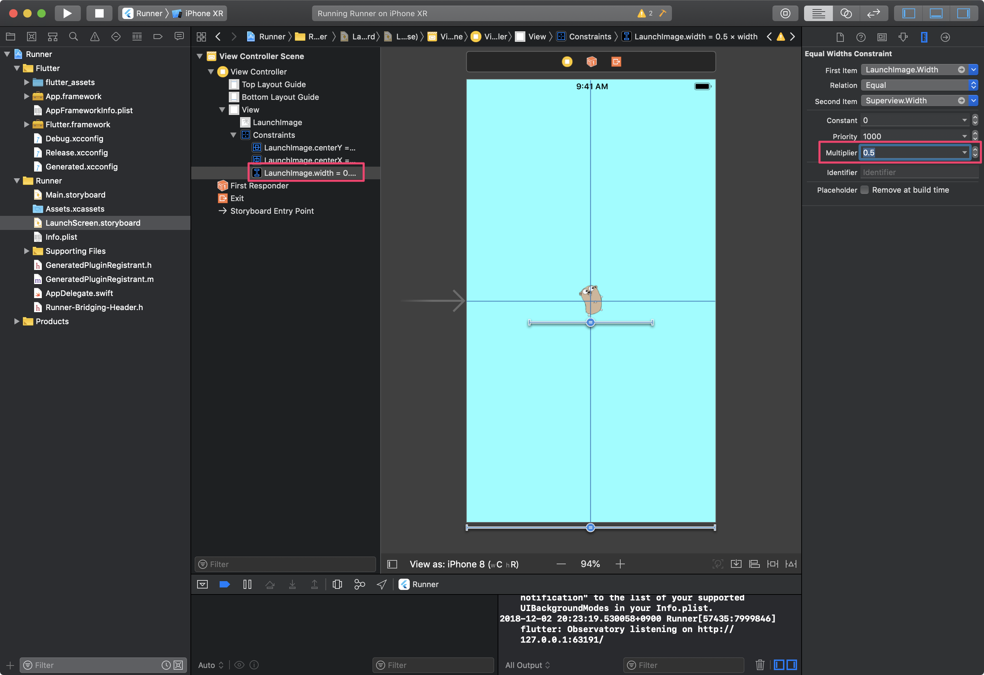Toggle the Remove at build time checkbox

click(865, 190)
